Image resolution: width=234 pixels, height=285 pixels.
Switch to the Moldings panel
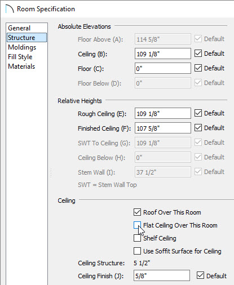click(x=22, y=47)
